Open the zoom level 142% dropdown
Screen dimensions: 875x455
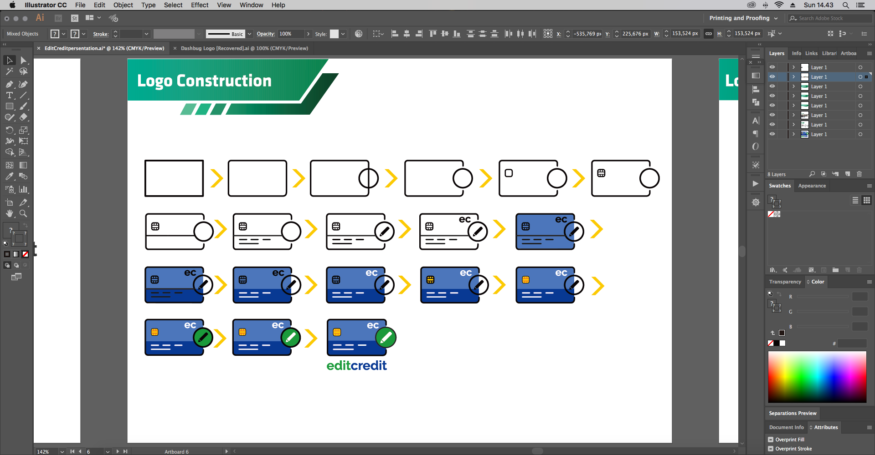coord(62,451)
